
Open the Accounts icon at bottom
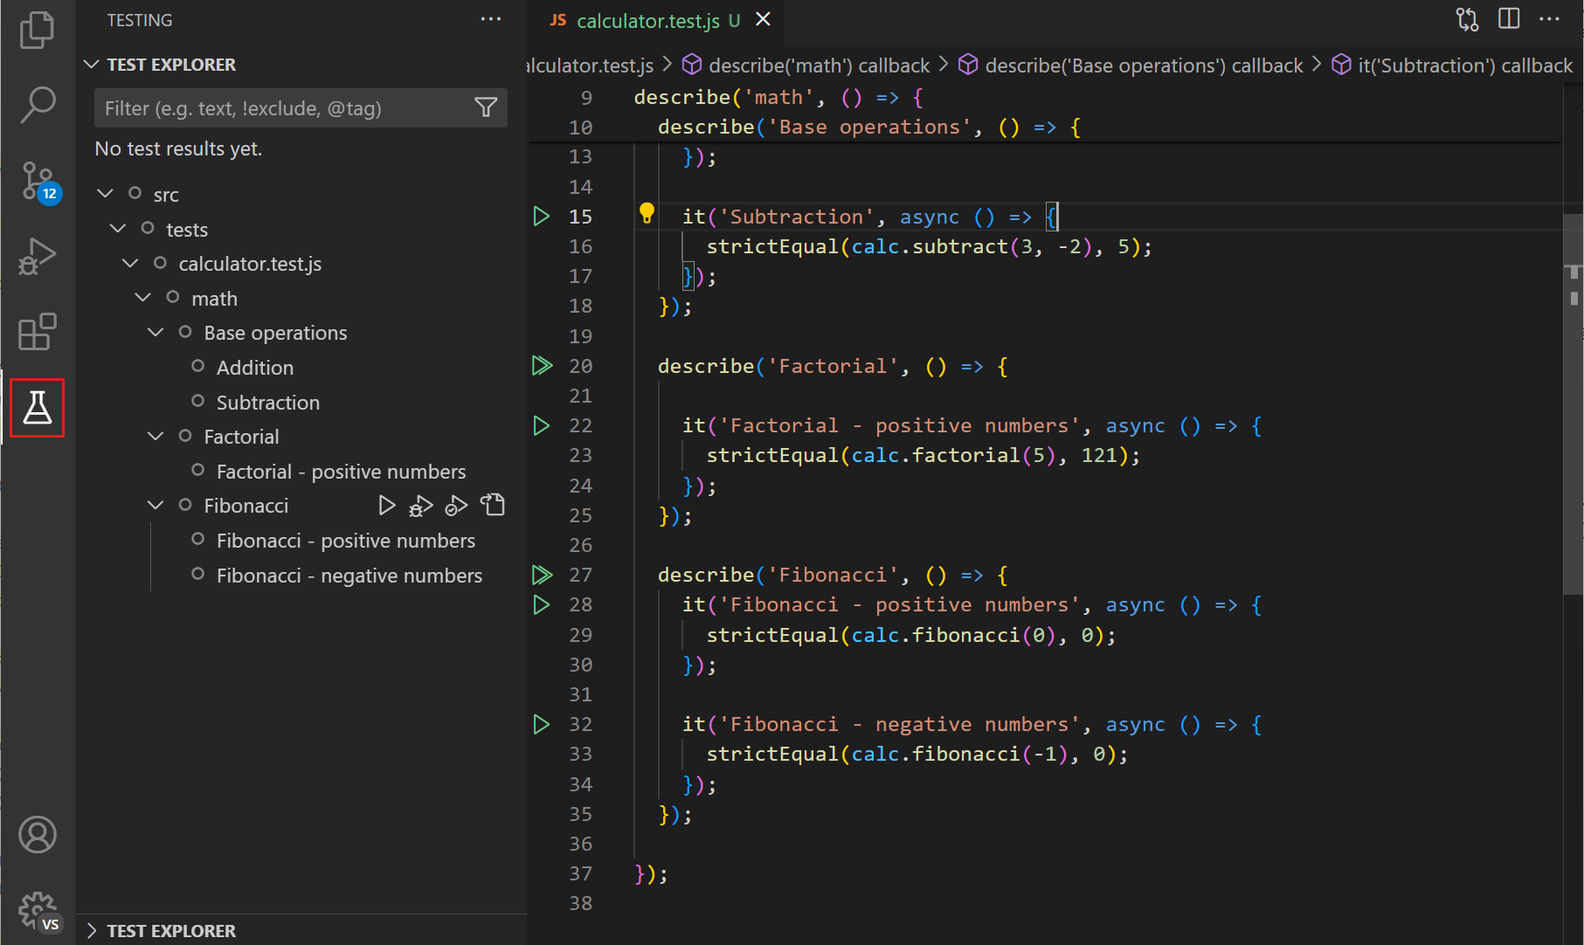pyautogui.click(x=37, y=834)
